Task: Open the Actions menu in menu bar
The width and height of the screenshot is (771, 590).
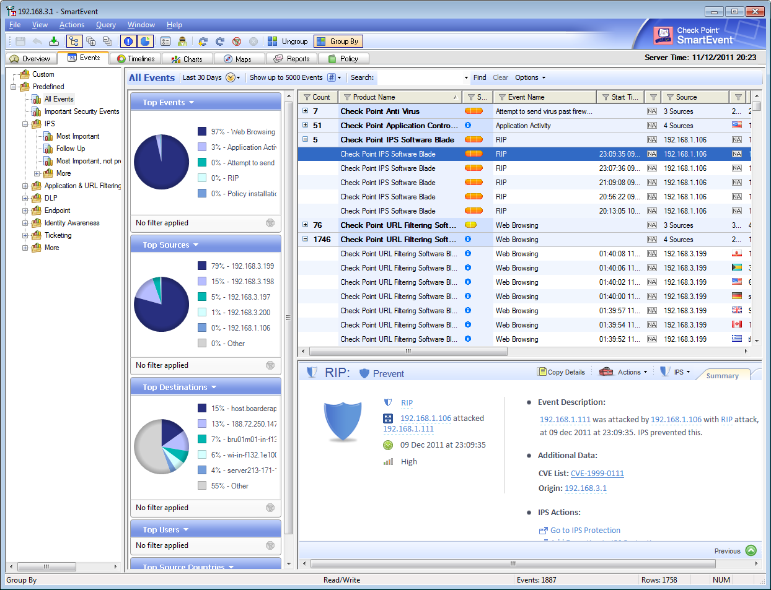Action: 72,25
